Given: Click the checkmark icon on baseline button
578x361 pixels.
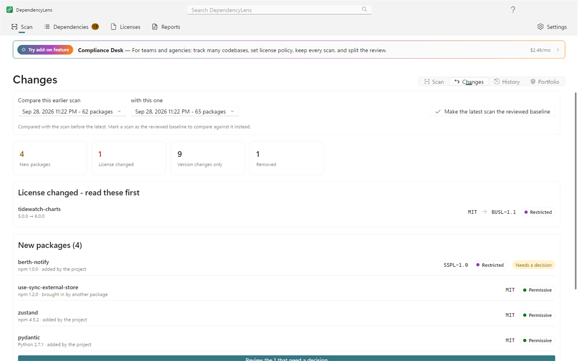Looking at the screenshot, I should [x=438, y=111].
